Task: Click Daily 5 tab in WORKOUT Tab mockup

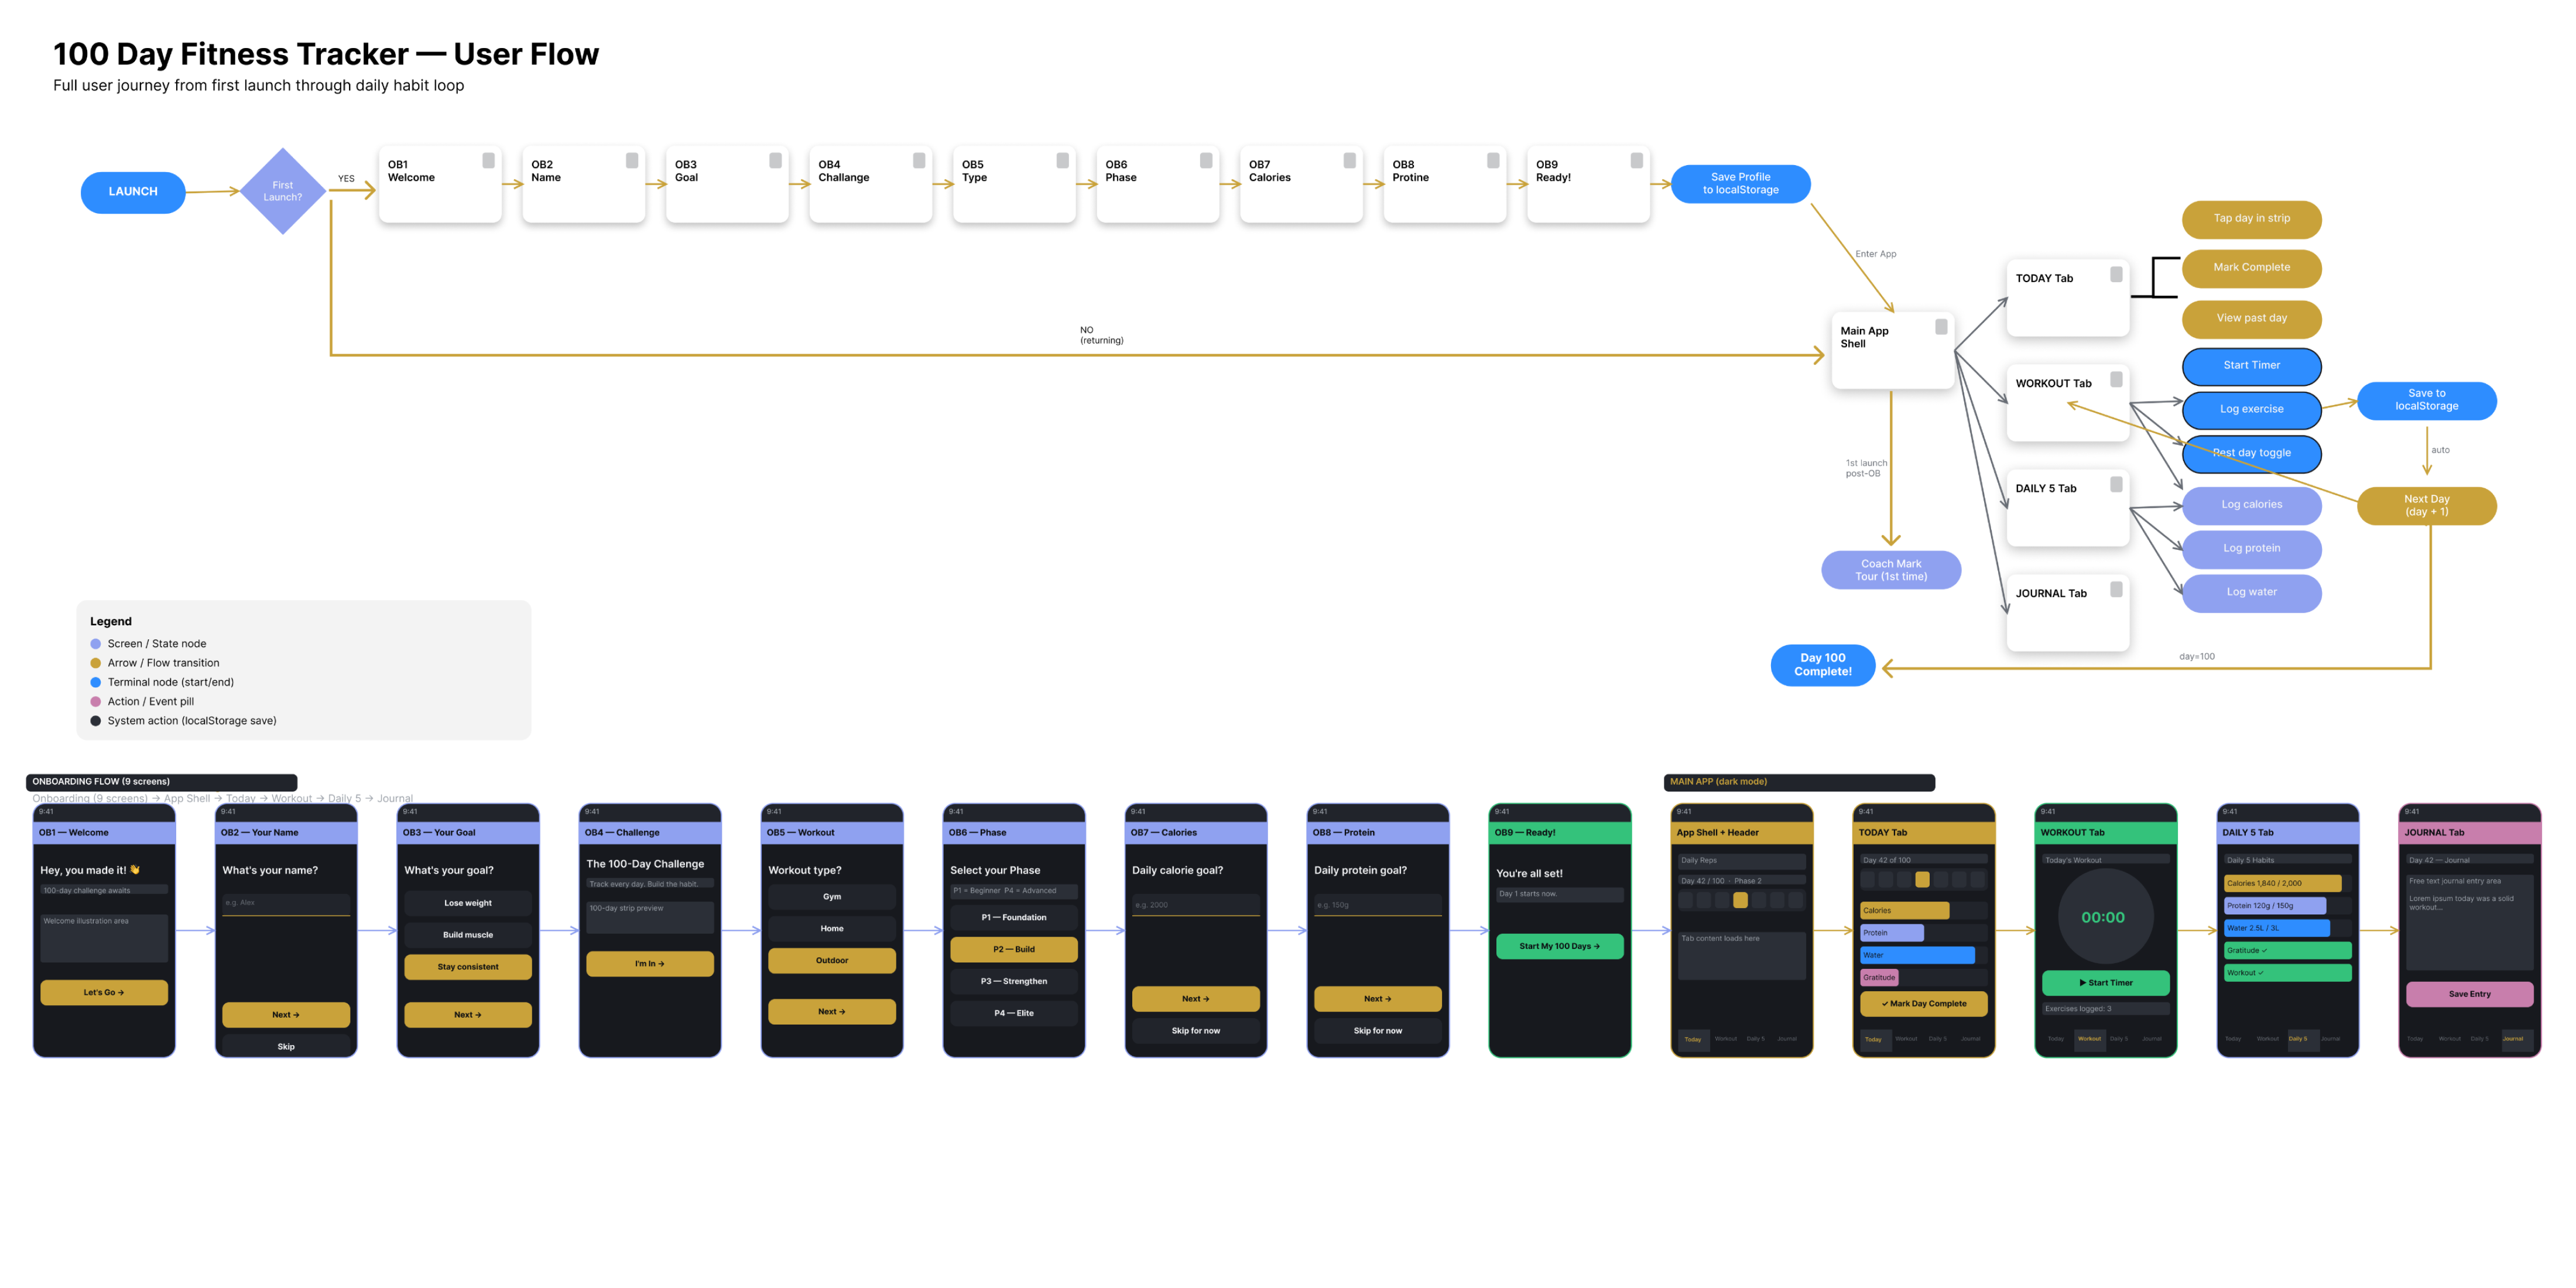Action: click(x=2118, y=1039)
